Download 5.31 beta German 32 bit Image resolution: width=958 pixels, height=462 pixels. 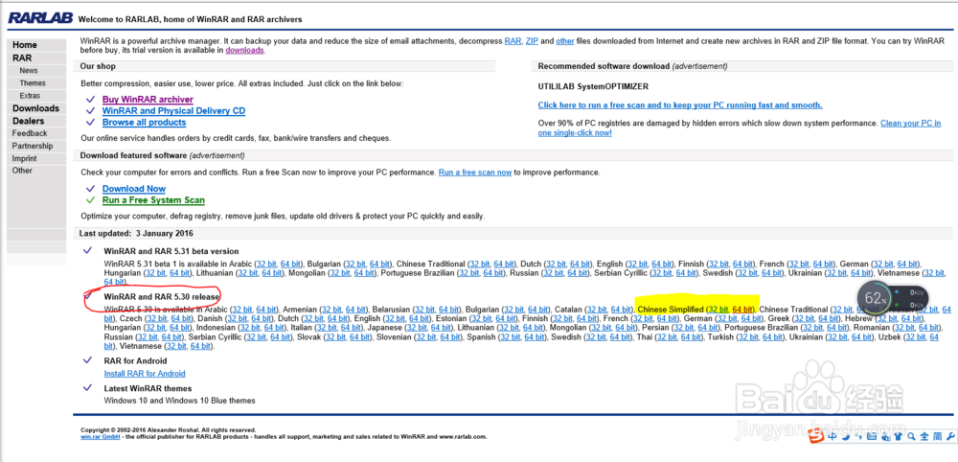[x=884, y=264]
